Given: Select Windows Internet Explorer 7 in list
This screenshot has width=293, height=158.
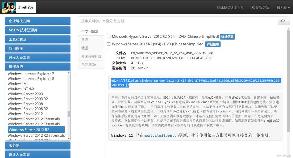Looking at the screenshot, I should pyautogui.click(x=31, y=74).
